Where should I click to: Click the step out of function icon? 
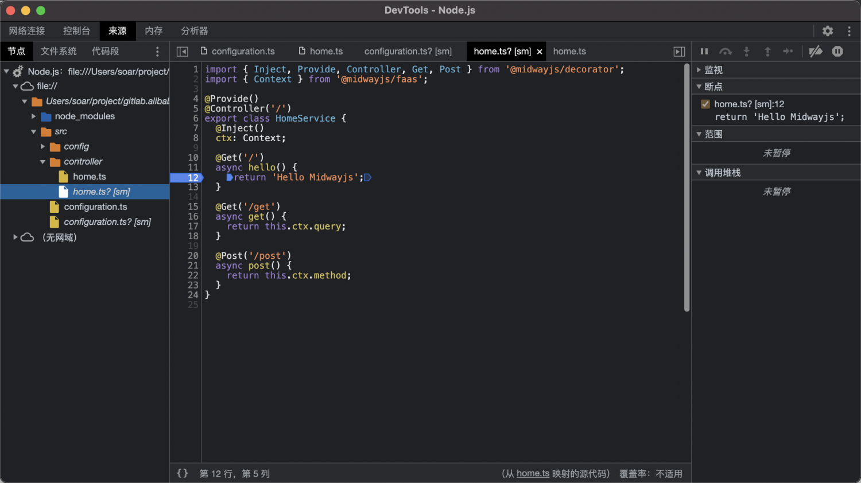tap(767, 52)
